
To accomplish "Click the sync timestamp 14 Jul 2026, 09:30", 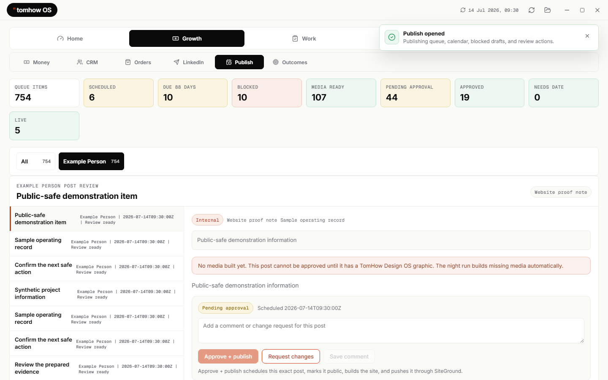I will [x=489, y=10].
